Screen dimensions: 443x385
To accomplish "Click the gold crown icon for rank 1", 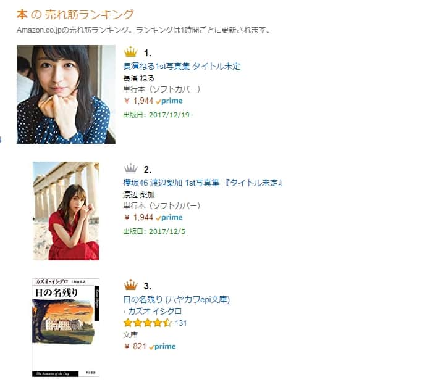I will click(x=130, y=52).
